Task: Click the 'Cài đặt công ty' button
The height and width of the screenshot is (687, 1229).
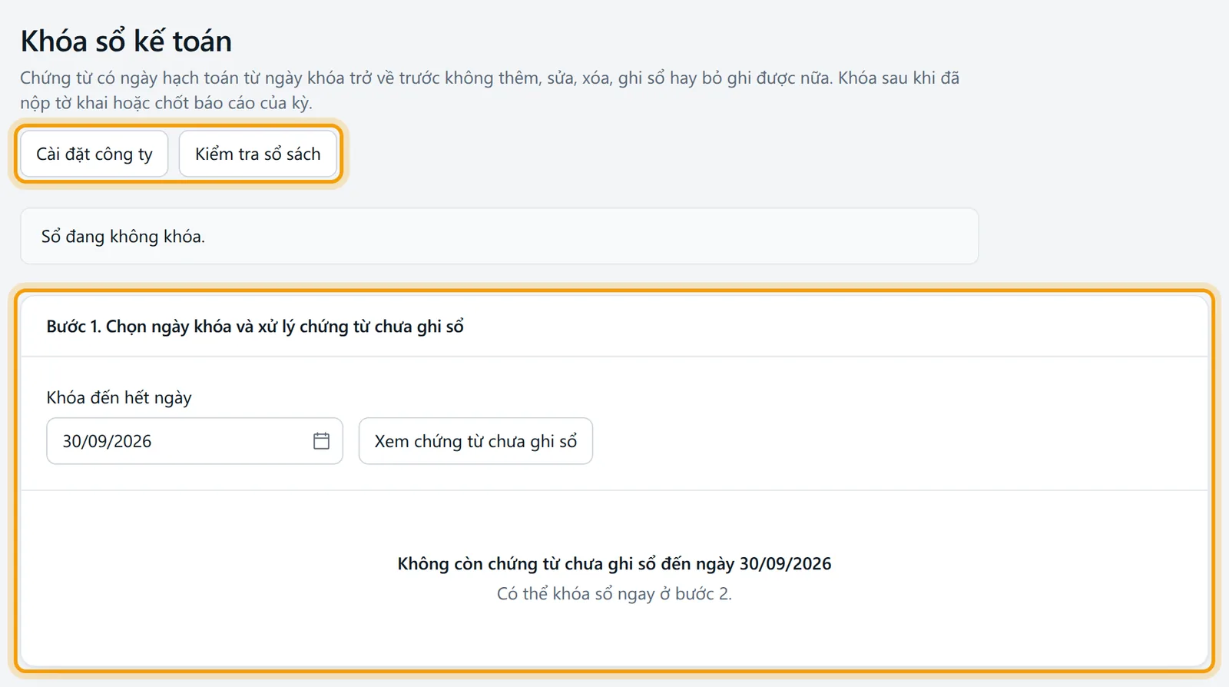Action: (94, 154)
